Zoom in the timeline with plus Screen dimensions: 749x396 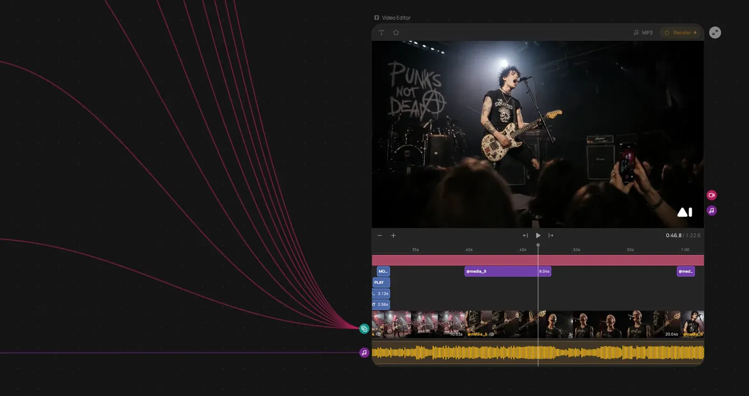point(393,235)
